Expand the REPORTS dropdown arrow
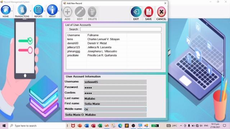 click(45, 11)
